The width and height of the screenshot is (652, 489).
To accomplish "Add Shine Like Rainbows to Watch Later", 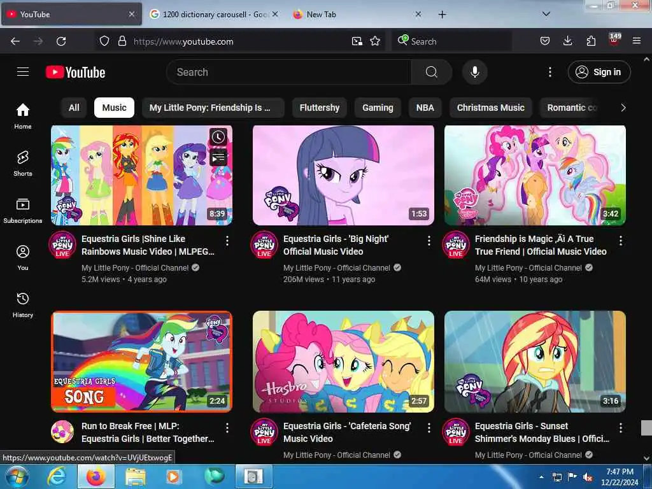I will click(x=218, y=137).
